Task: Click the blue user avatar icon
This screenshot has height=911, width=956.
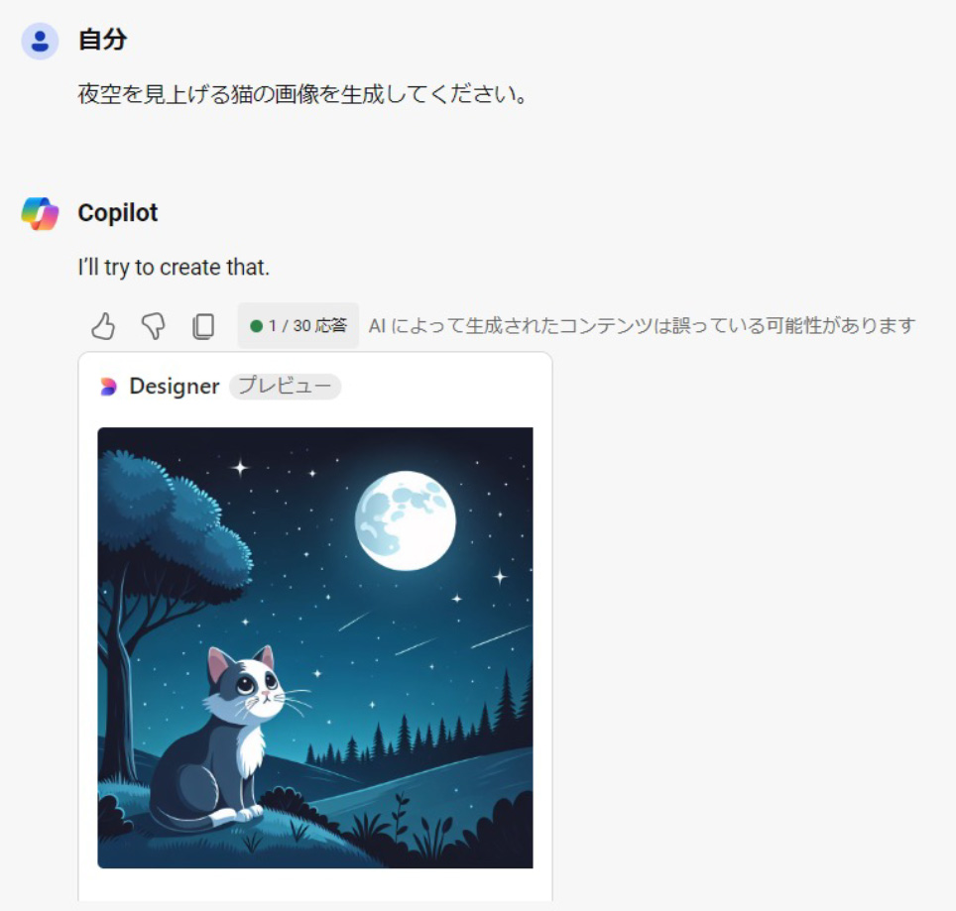Action: point(41,41)
